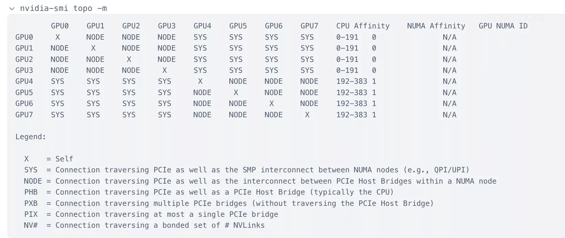
Task: Click the X cell in the GPU3 row
Action: pos(165,70)
